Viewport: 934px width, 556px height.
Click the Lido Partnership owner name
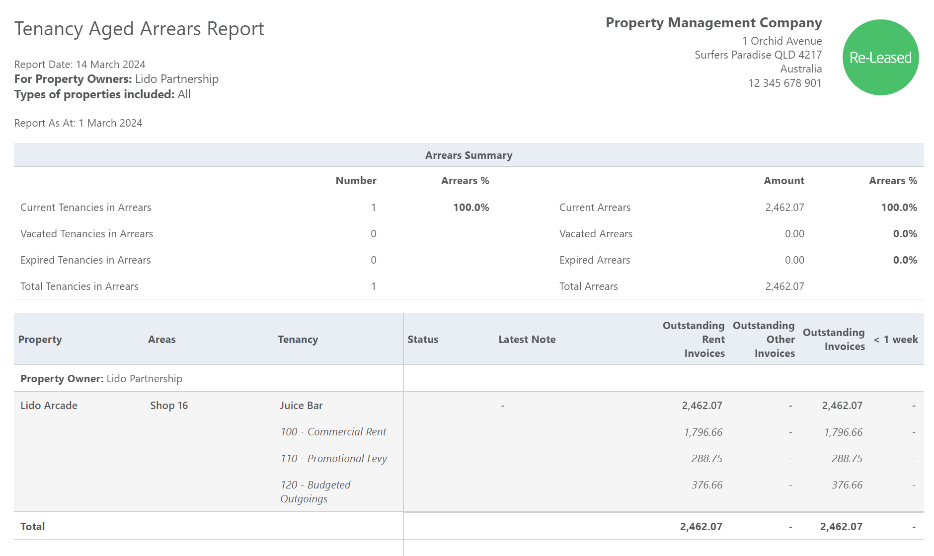(x=144, y=378)
